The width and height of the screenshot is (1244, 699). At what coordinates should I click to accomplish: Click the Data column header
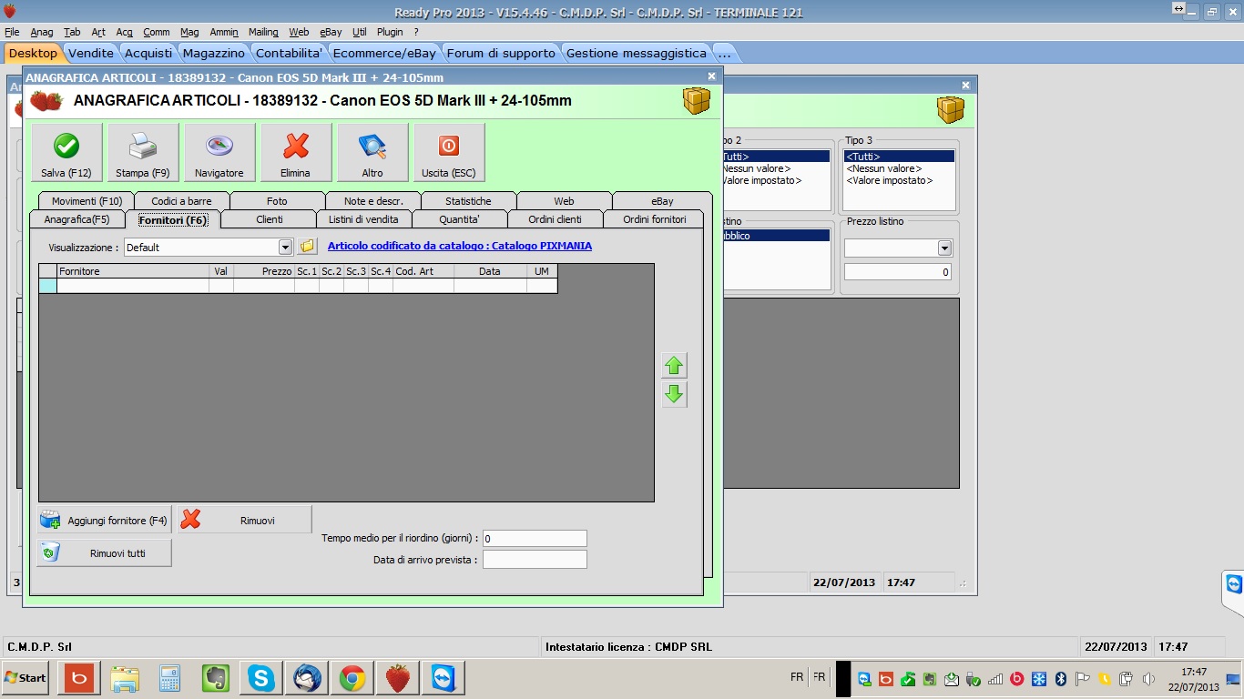[x=490, y=271]
